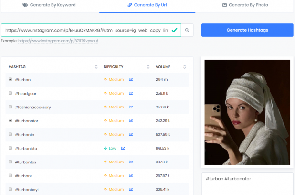Click the down arrow difficulty icon for #turbanista
The width and height of the screenshot is (295, 195).
(105, 148)
